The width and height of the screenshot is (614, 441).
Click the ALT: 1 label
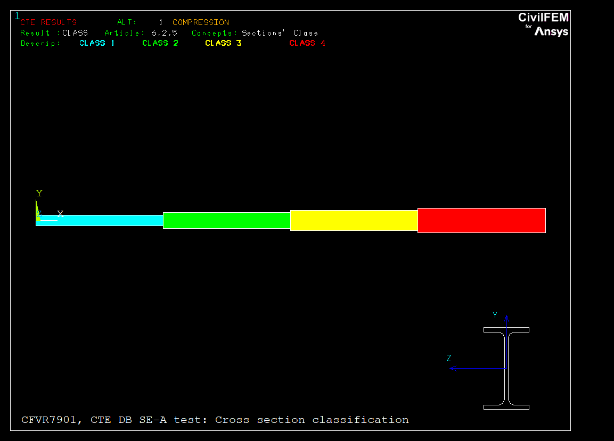140,22
